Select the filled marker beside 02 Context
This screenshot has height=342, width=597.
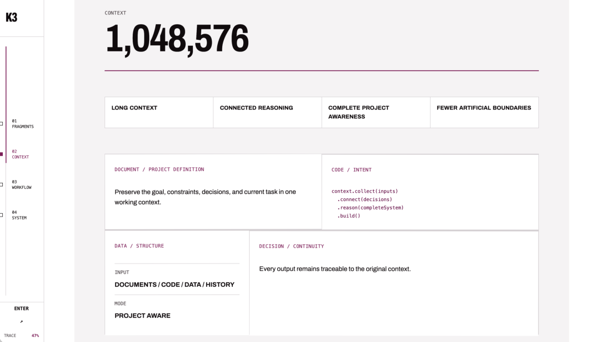[x=1, y=154]
